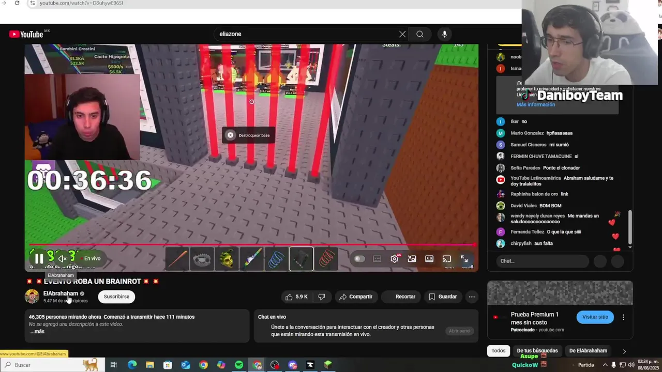
Task: Open the Premium ad options menu
Action: click(623, 317)
